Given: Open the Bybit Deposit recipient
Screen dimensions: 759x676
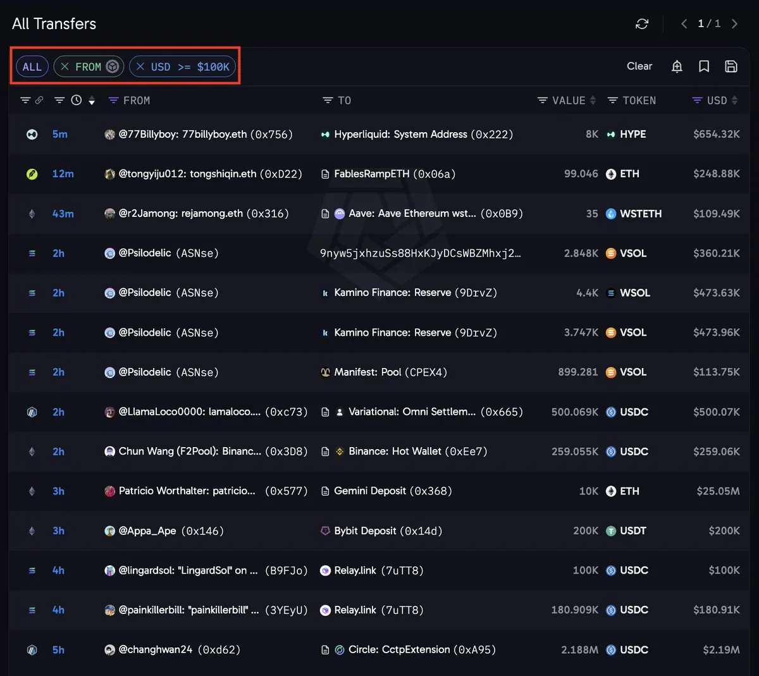Looking at the screenshot, I should pos(381,531).
